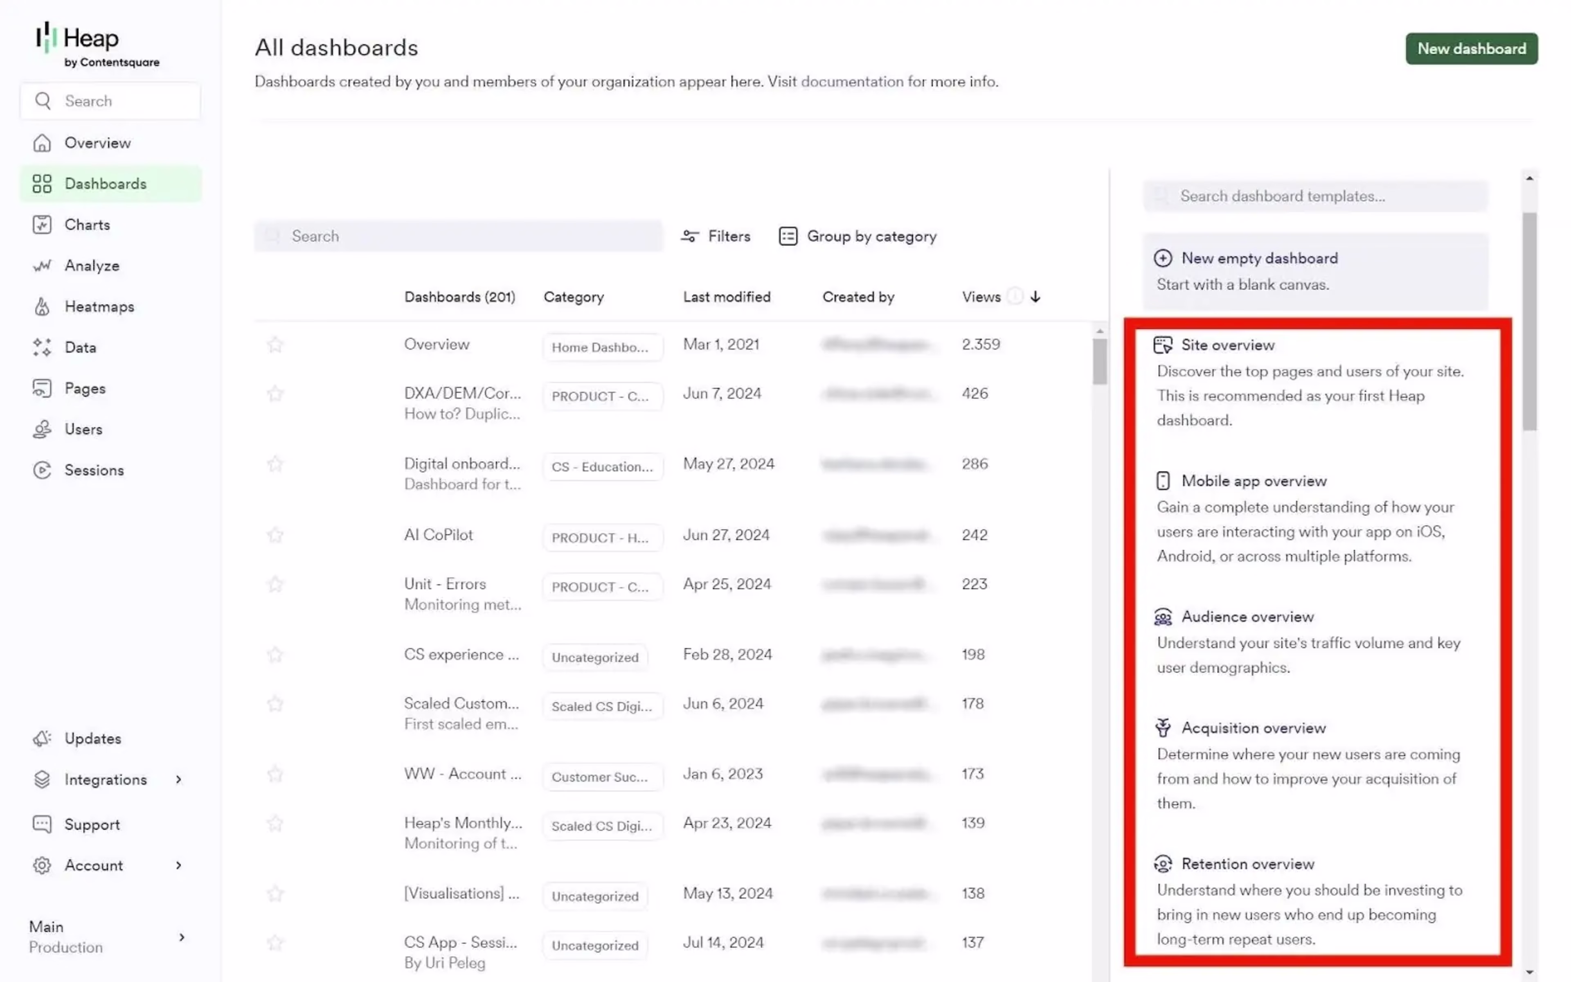Favorite the AI CoPilot dashboard
This screenshot has width=1571, height=982.
(x=275, y=534)
